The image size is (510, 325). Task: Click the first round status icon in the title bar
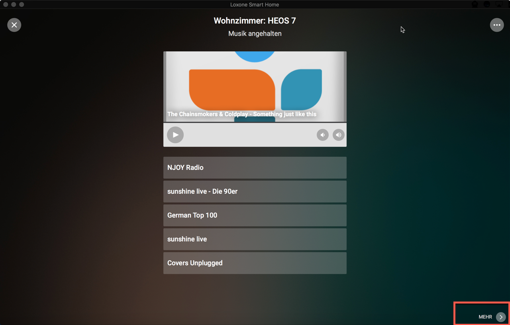[x=475, y=4]
